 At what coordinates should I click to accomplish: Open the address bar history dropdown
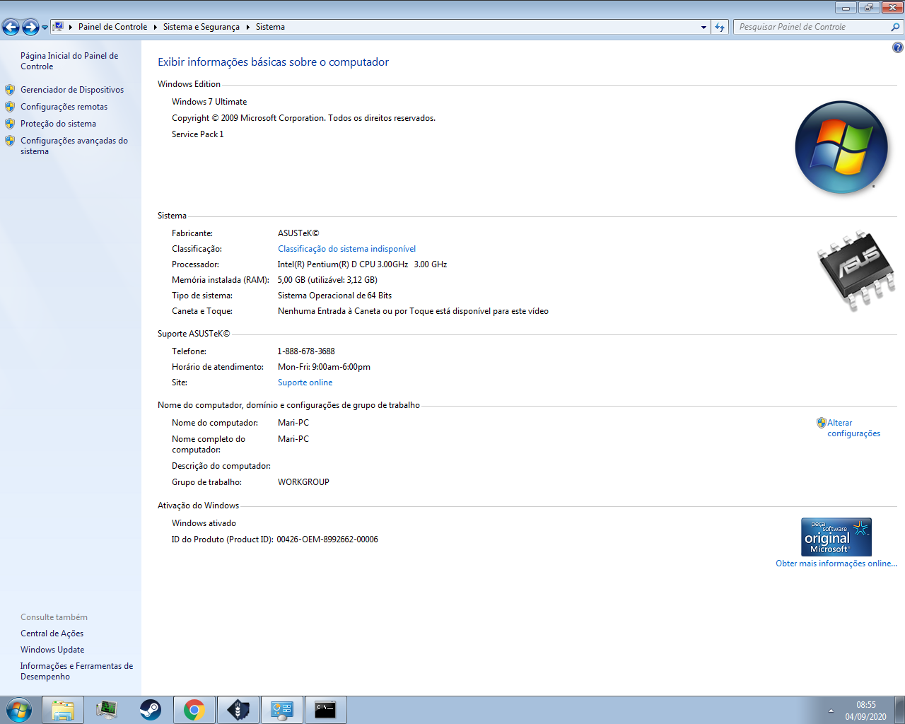point(703,27)
